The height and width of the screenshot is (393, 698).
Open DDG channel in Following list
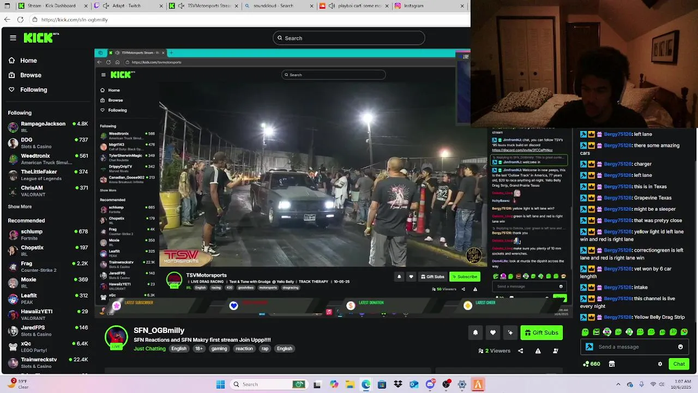coord(48,143)
